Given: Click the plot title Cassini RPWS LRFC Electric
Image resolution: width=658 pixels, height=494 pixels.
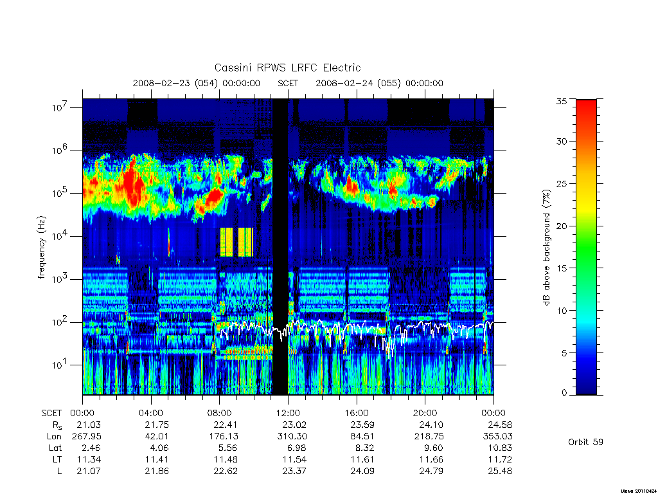Looking at the screenshot, I should click(287, 68).
